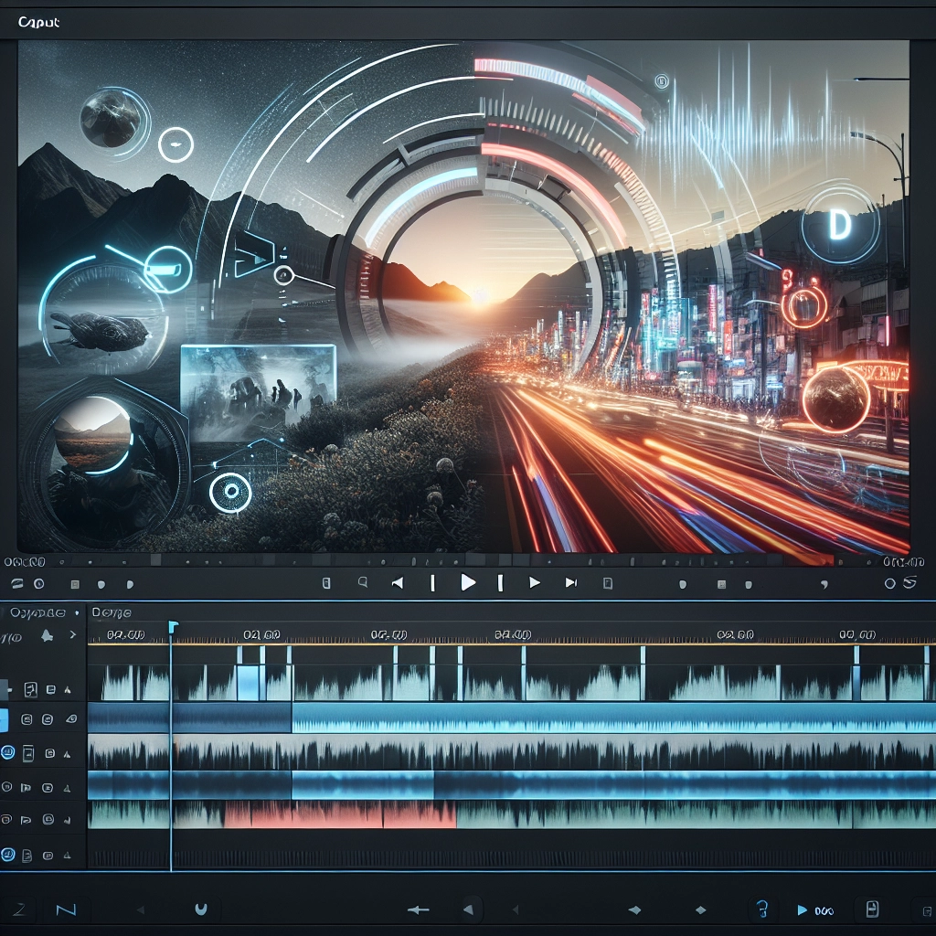Step back to the previous frame

(398, 582)
